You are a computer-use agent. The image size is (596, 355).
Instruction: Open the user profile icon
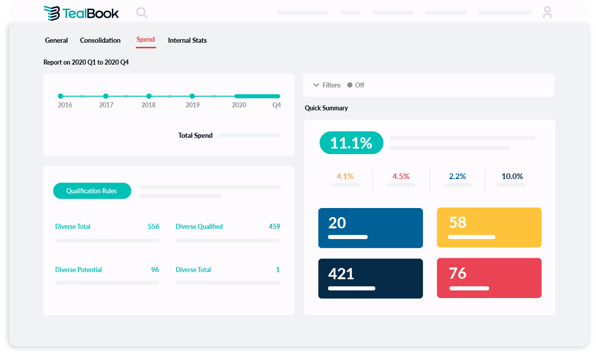[x=547, y=12]
